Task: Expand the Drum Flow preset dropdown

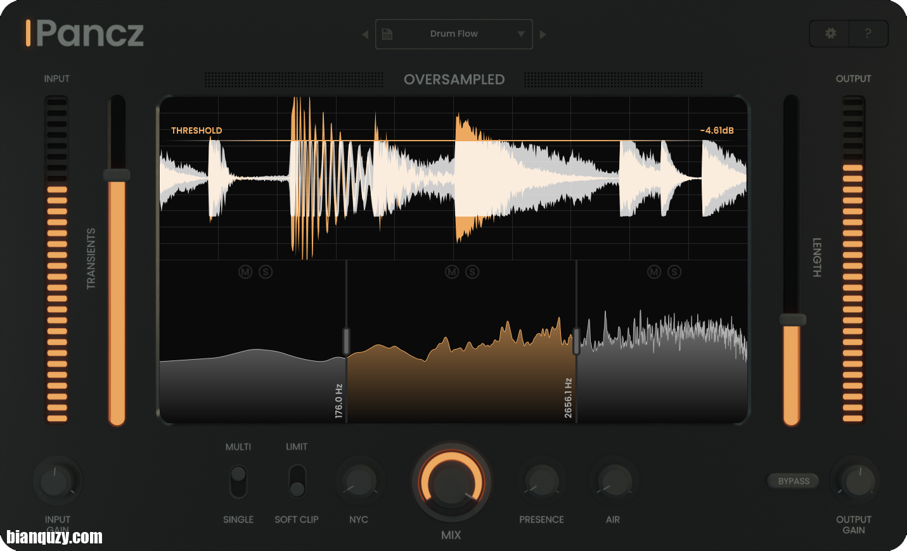Action: point(520,34)
